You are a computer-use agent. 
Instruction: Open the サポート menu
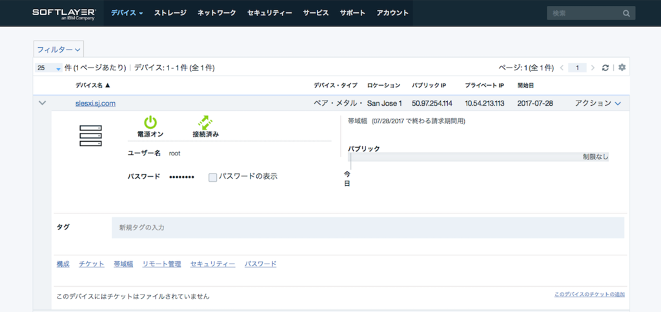click(352, 13)
